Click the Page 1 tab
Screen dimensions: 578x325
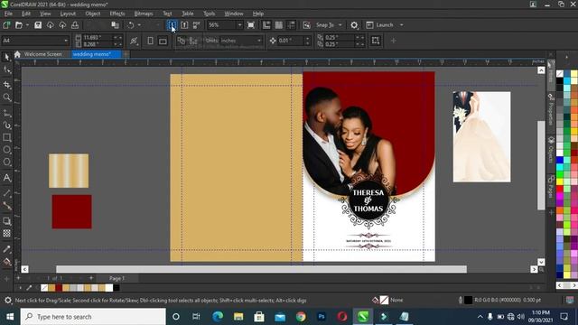coord(117,278)
